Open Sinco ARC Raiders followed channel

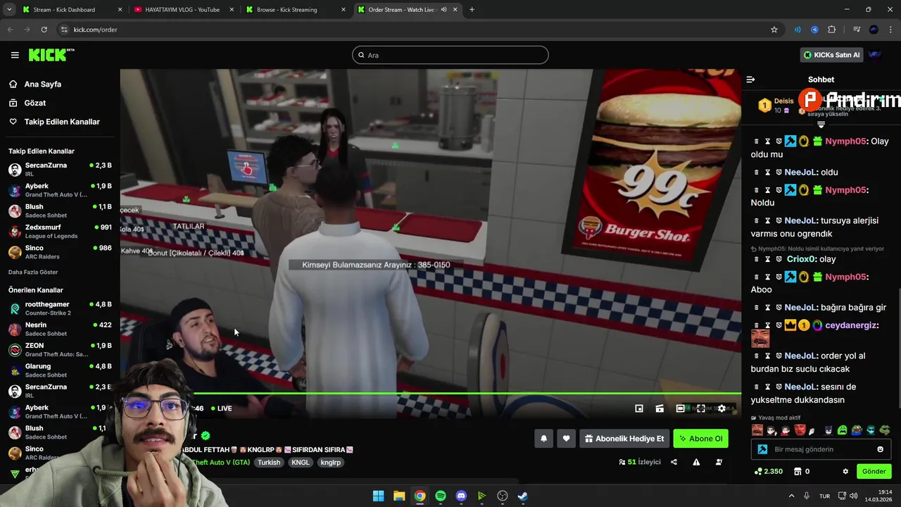[59, 252]
